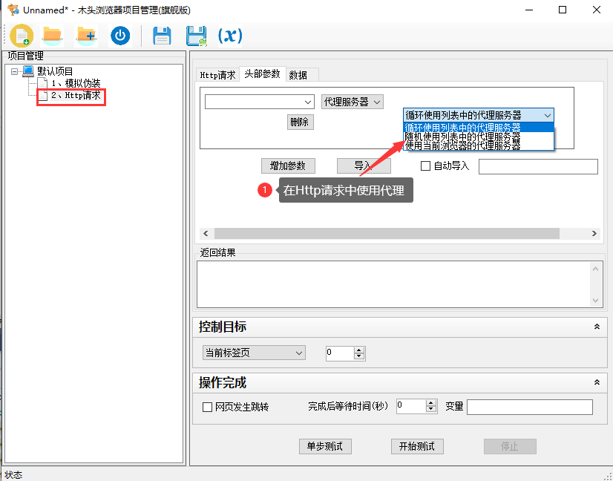Click the 单步测试 button
The image size is (613, 481).
(x=325, y=446)
